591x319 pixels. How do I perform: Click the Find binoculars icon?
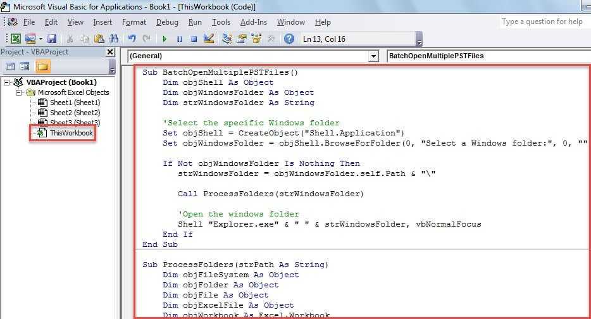coord(114,39)
